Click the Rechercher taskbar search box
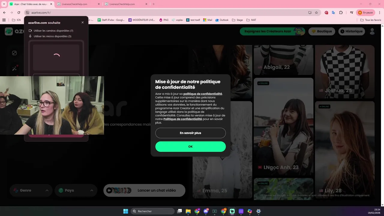This screenshot has width=384, height=216. (152, 211)
